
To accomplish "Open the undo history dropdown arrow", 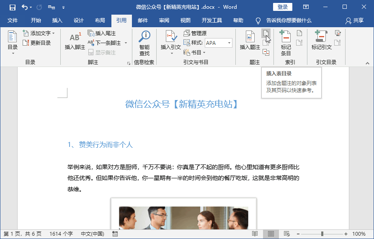I will coord(31,8).
